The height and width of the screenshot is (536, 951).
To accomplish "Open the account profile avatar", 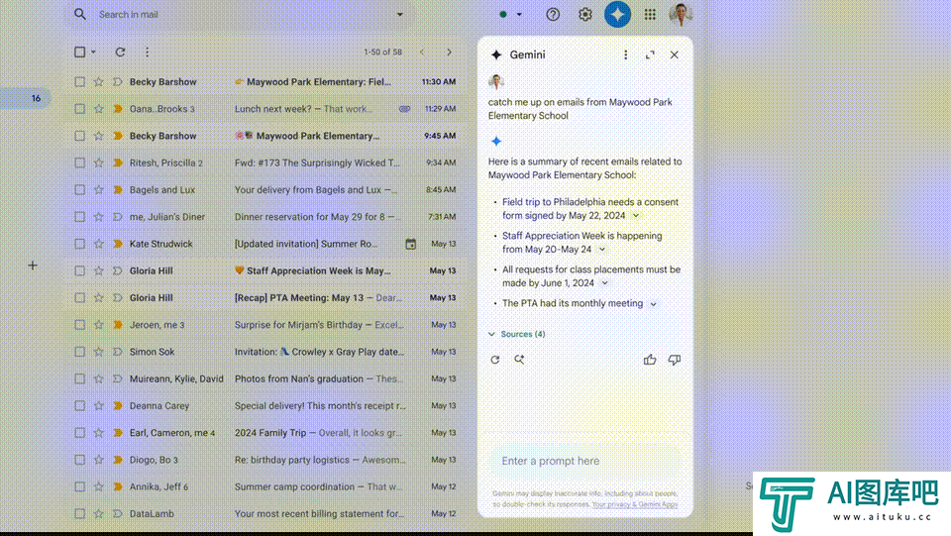I will coord(681,14).
